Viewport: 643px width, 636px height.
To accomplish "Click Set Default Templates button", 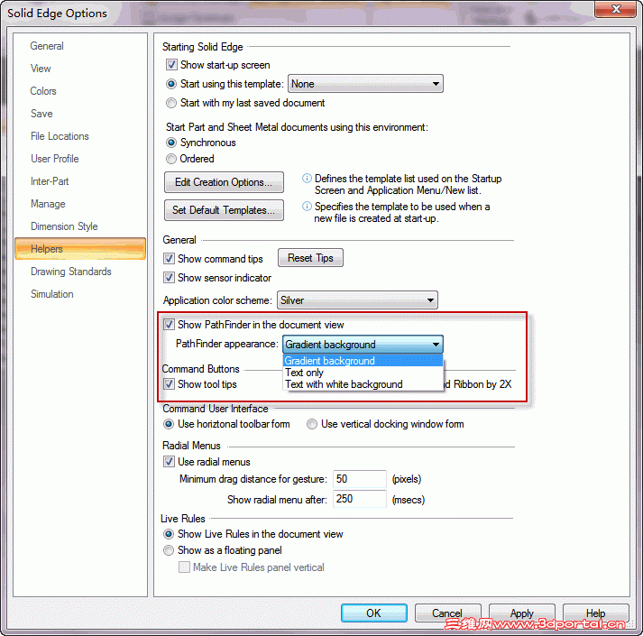I will point(224,210).
